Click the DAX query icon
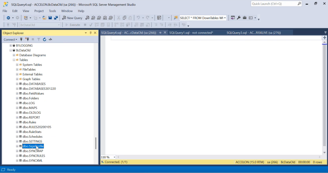Image resolution: width=328 pixels, height=173 pixels. point(111,18)
